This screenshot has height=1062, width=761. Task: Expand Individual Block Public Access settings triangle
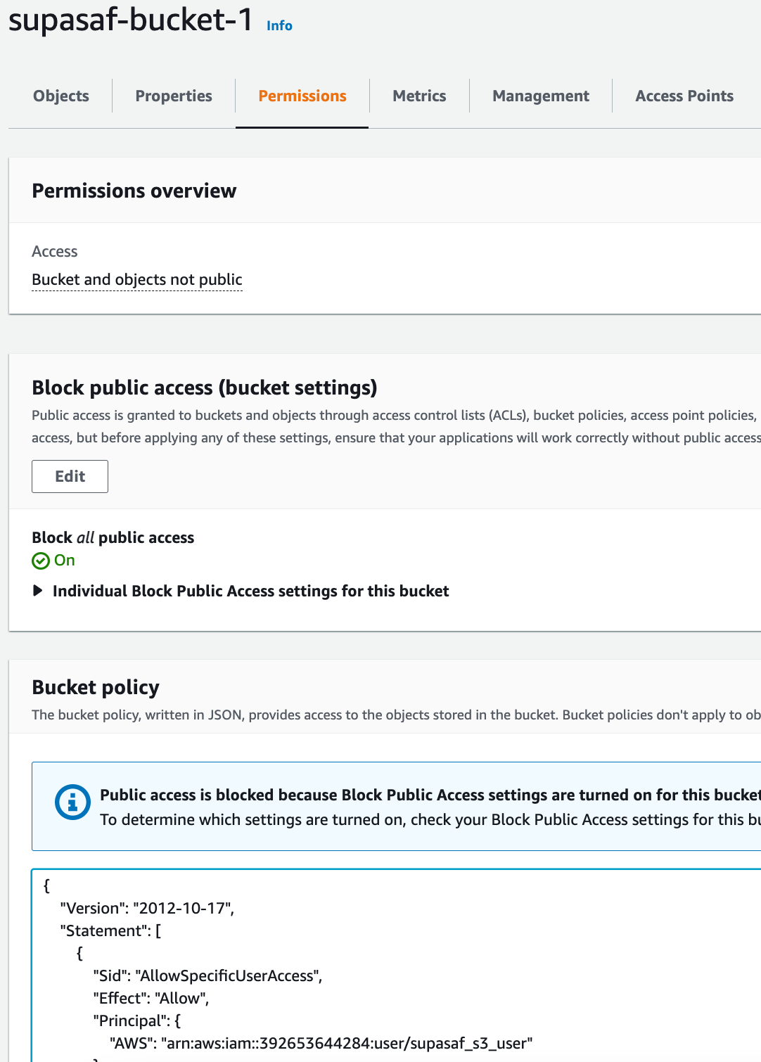pos(38,591)
